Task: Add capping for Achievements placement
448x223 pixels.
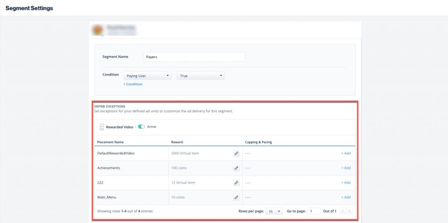Action: pos(346,168)
